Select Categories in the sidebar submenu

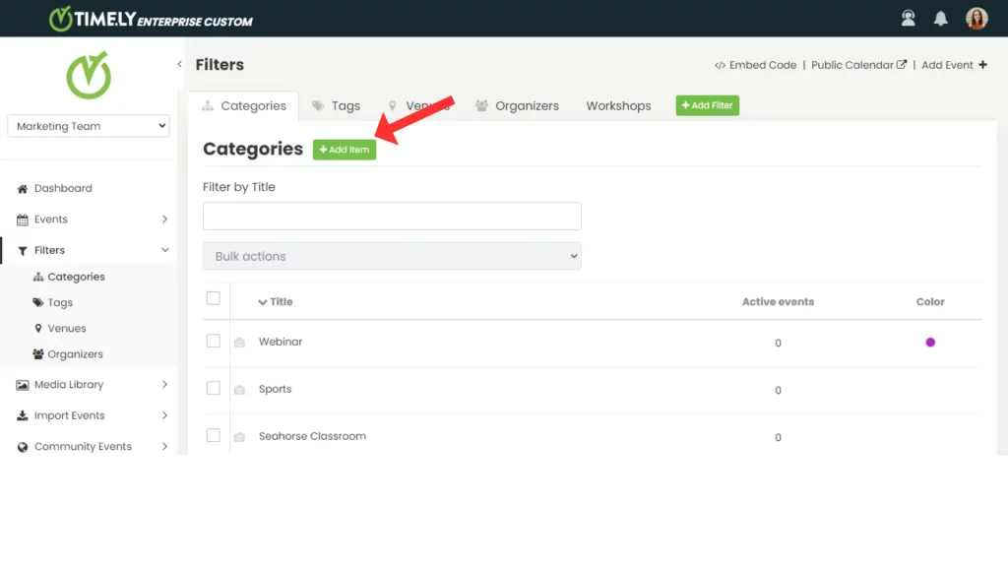coord(76,277)
